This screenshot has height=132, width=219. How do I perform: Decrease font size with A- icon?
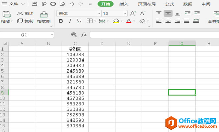pos(143,13)
